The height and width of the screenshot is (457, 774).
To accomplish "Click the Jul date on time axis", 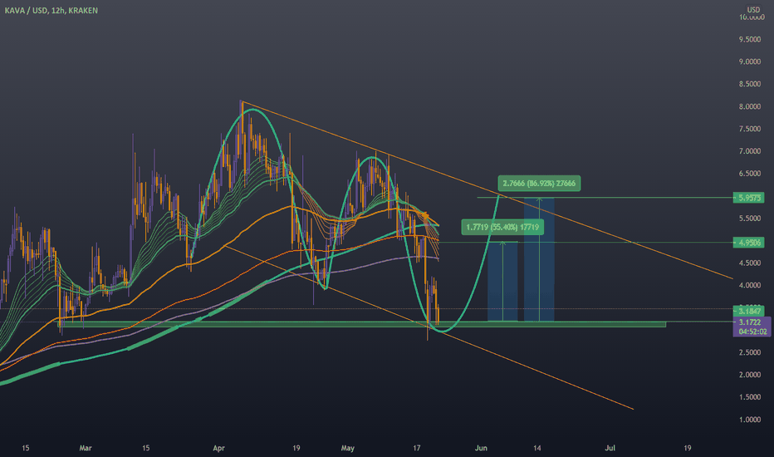I will click(610, 448).
